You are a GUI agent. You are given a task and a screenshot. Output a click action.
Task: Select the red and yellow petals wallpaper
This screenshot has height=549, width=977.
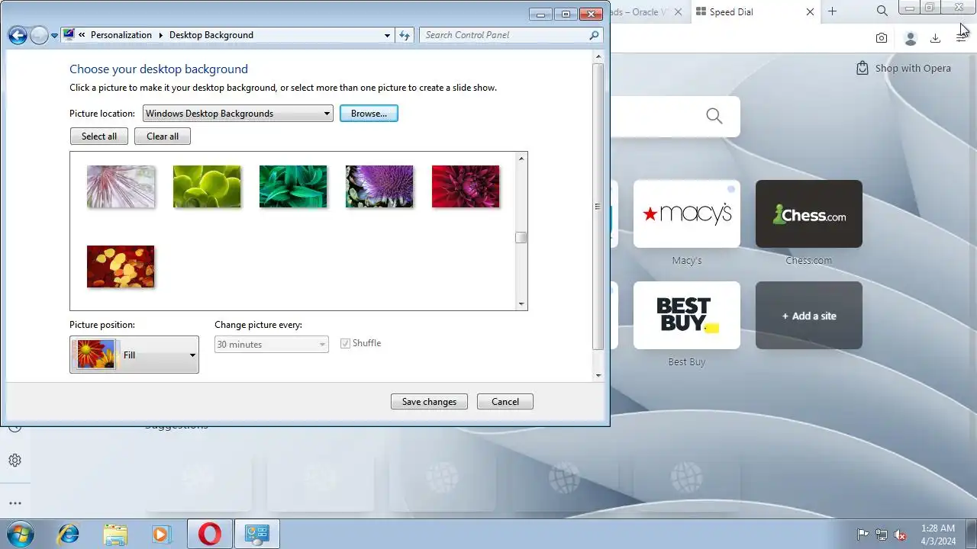(121, 267)
